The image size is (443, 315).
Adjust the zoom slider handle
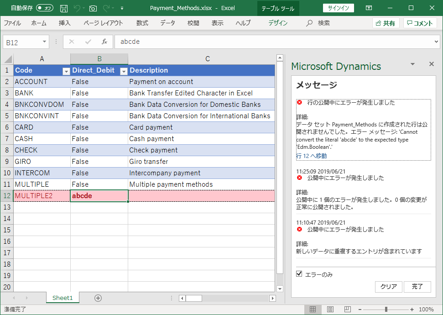pos(386,310)
